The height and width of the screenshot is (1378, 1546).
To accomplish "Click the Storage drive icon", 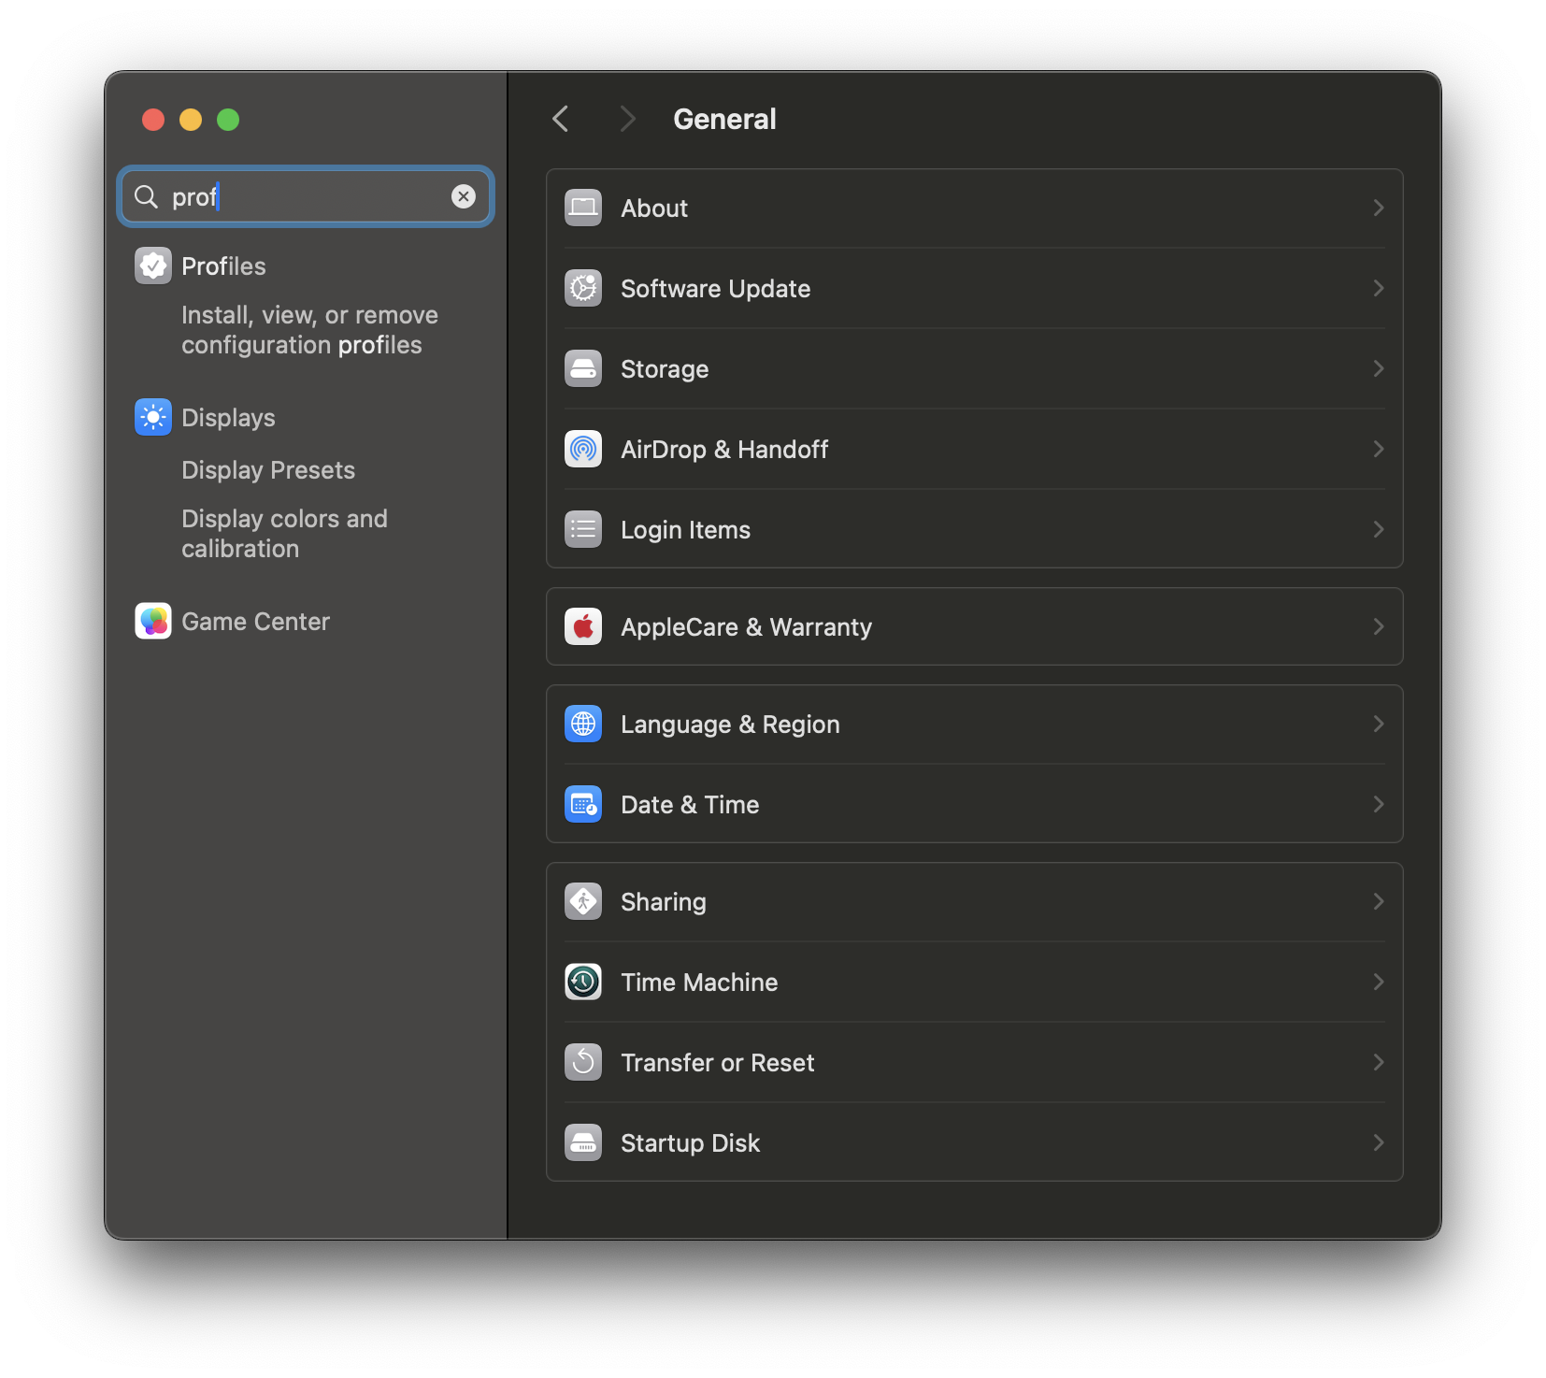I will (x=583, y=368).
